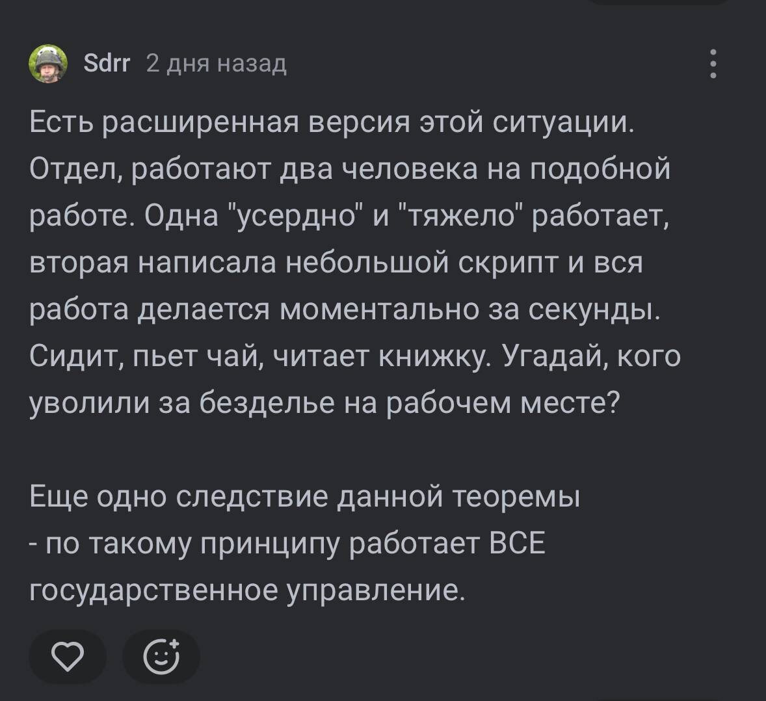Open the reactions dropdown for this comment
The height and width of the screenshot is (701, 766).
tap(161, 657)
